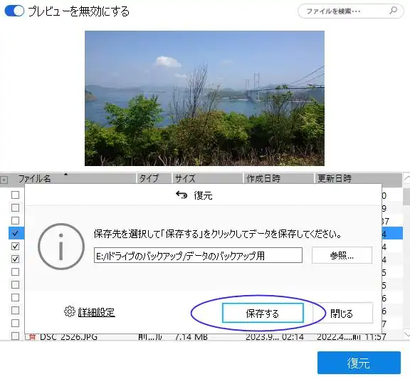Screen dimensions: 410x377
Task: Uncheck the checkbox in the highlighted blue row
Action: click(15, 233)
